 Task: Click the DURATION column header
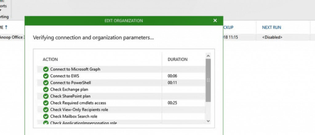(177, 60)
